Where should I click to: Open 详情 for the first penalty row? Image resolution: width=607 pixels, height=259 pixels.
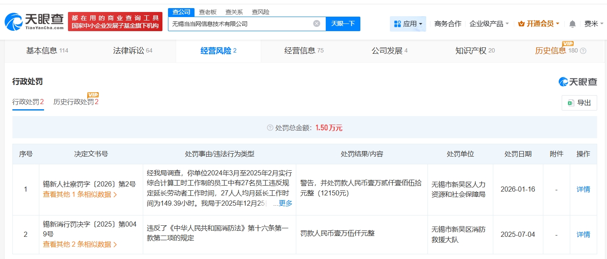coord(583,189)
